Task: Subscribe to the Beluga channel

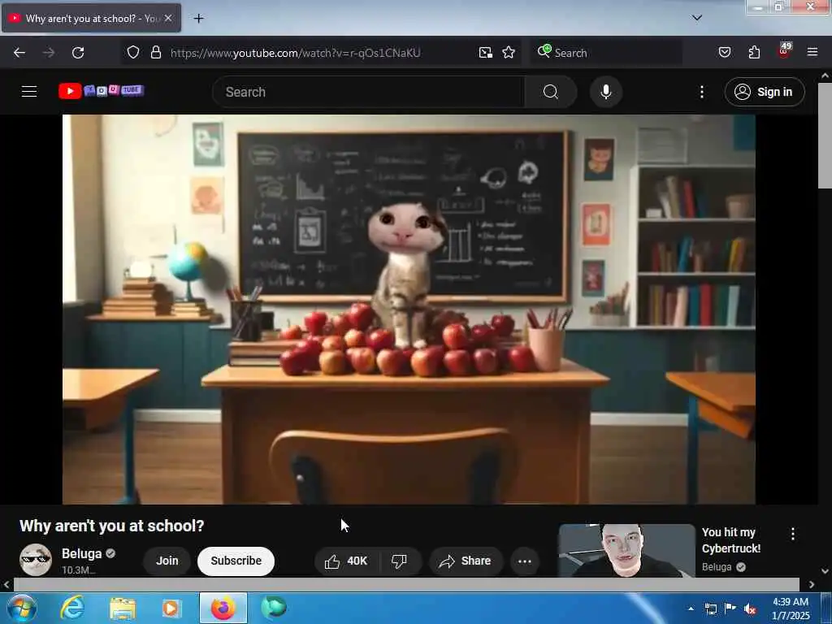Action: (x=236, y=561)
